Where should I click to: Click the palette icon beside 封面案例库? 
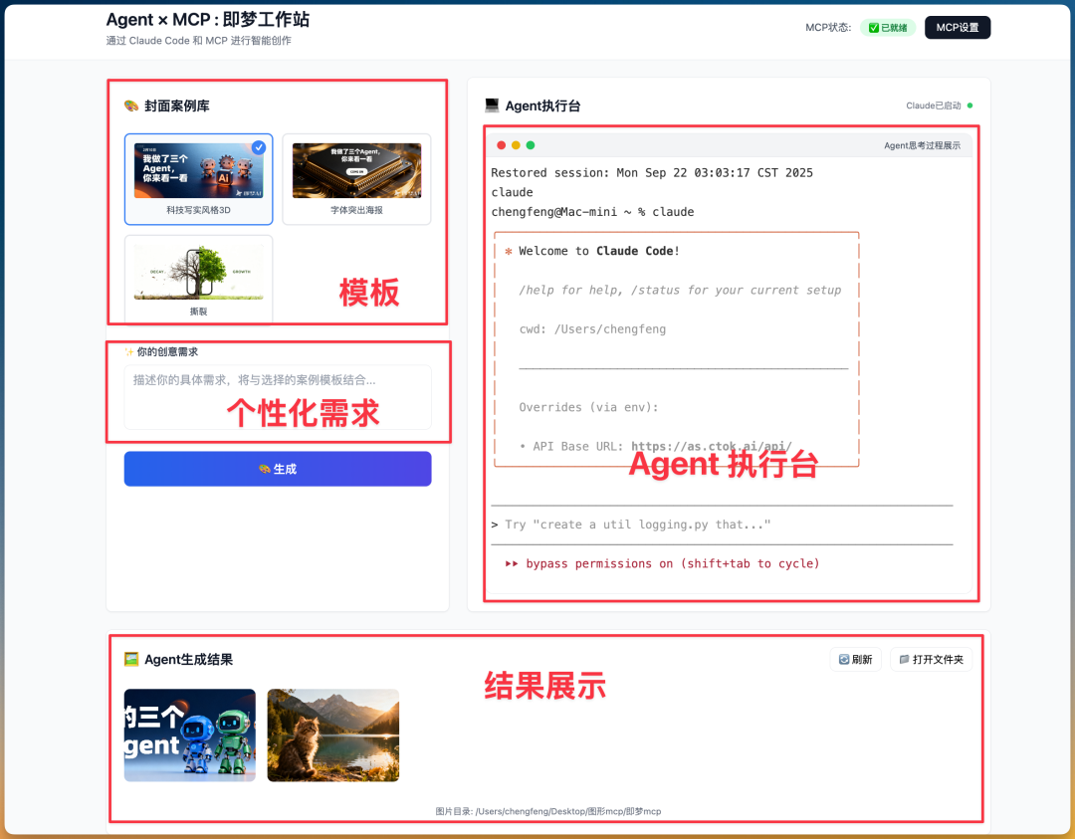coord(131,105)
